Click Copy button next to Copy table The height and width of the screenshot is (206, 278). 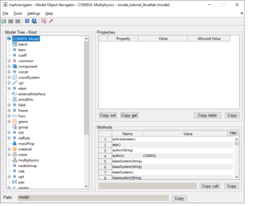[x=232, y=116]
